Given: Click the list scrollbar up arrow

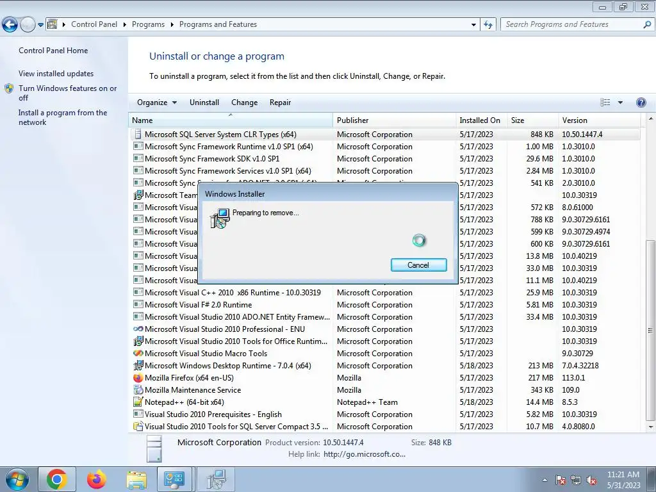Looking at the screenshot, I should (x=651, y=119).
